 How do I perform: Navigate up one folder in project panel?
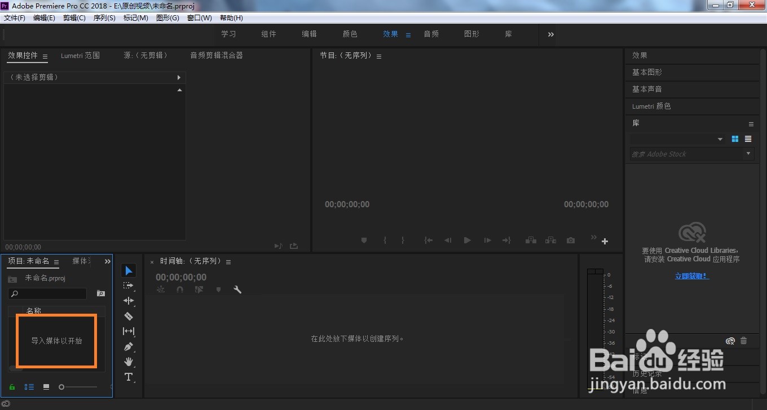[12, 279]
